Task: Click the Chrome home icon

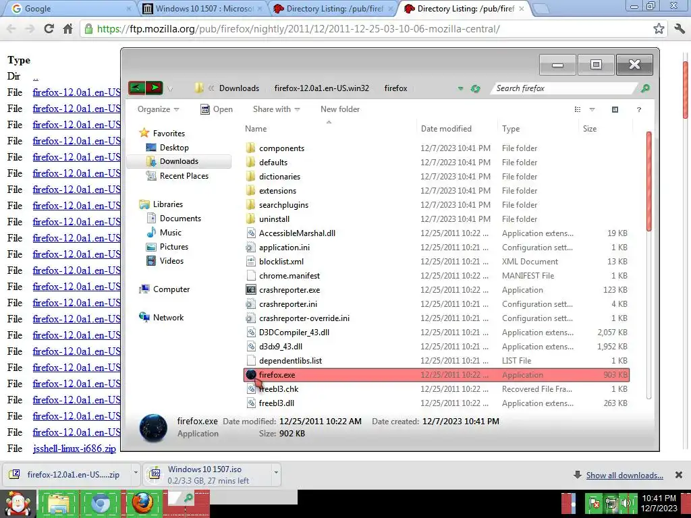Action: click(68, 28)
